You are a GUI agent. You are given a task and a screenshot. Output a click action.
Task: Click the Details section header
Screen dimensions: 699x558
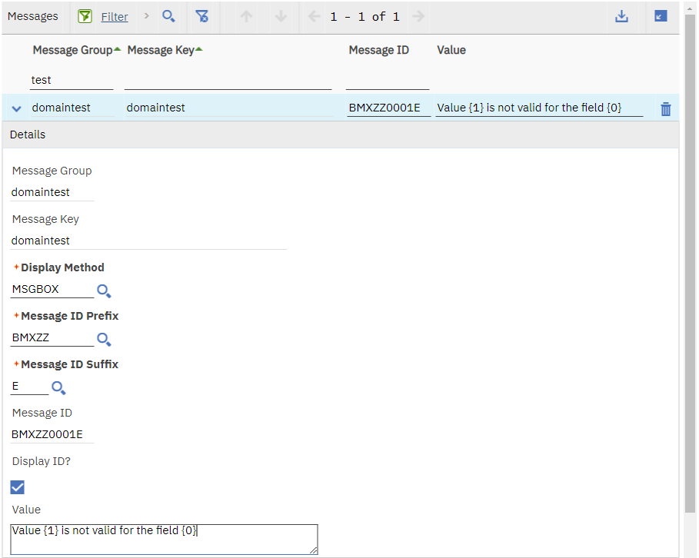(x=341, y=135)
